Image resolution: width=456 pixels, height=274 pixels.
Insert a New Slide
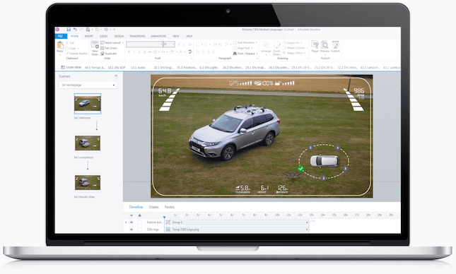pos(95,48)
